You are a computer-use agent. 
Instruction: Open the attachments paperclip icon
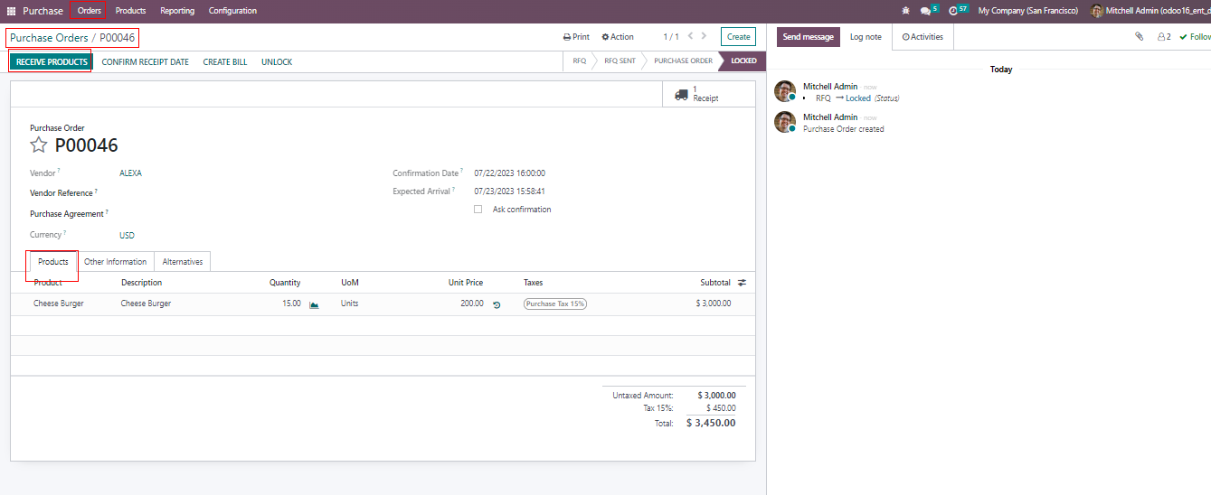point(1140,37)
